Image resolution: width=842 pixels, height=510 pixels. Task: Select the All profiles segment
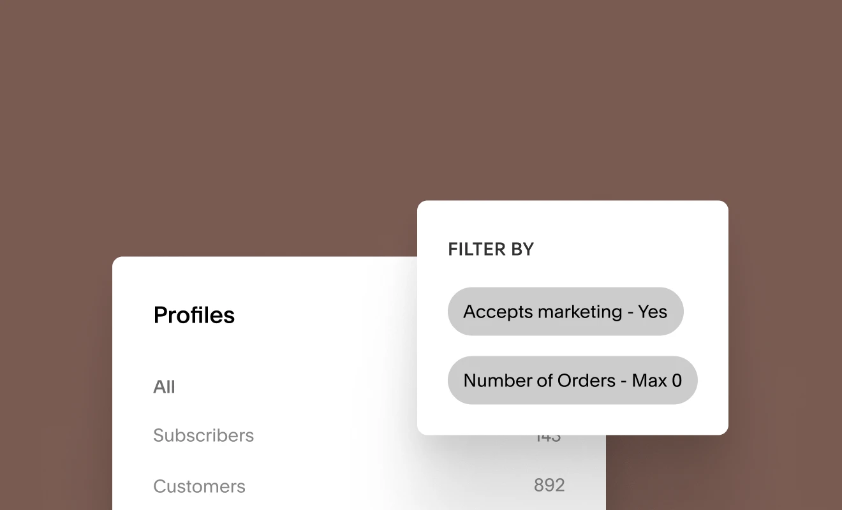(x=164, y=387)
